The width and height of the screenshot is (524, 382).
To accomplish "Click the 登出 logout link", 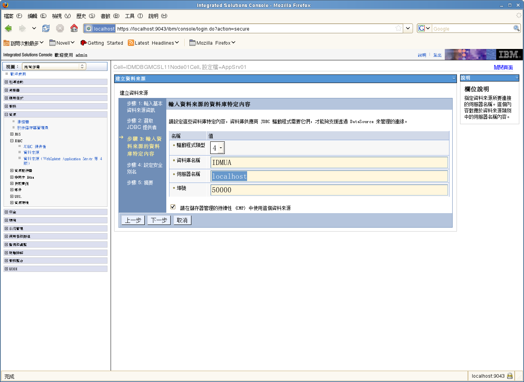I will click(437, 55).
